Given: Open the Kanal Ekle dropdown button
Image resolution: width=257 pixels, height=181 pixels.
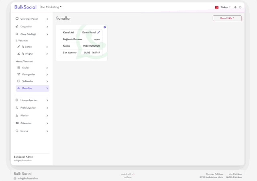Looking at the screenshot, I should click(x=227, y=18).
